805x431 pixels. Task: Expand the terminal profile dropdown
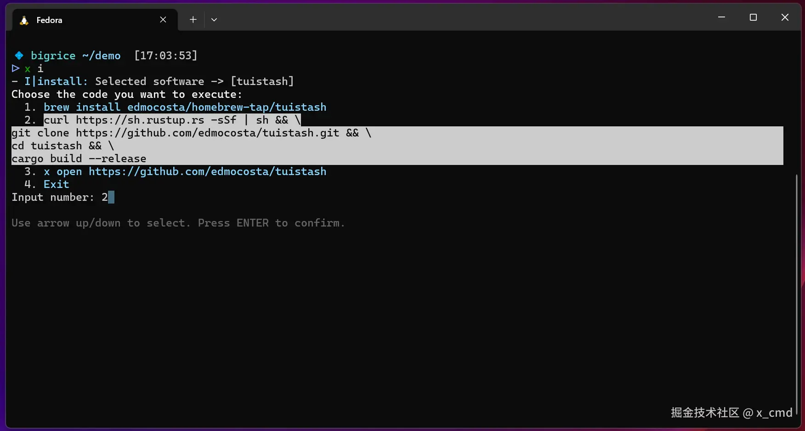tap(214, 20)
